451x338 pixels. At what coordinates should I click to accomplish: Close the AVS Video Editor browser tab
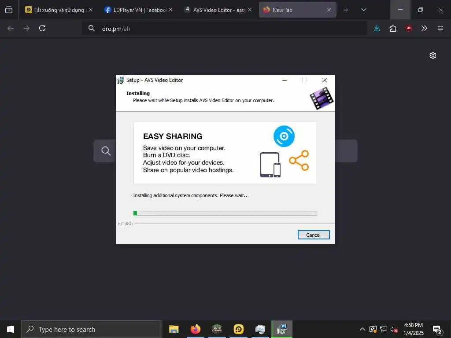click(250, 10)
